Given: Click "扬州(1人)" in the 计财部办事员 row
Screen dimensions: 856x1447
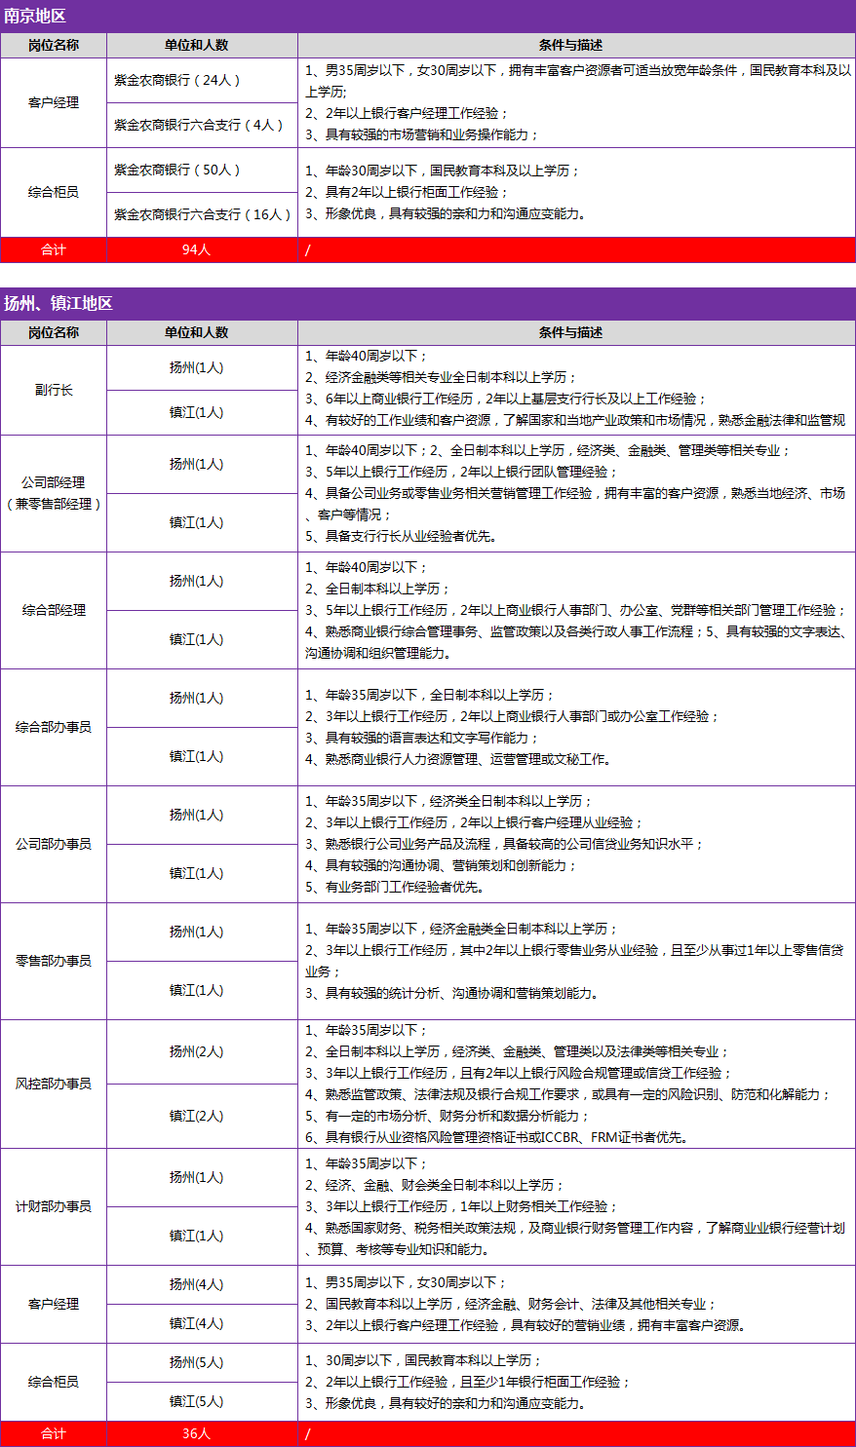Looking at the screenshot, I should click(196, 1177).
